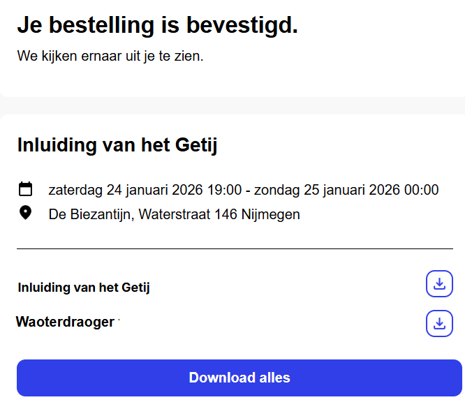The width and height of the screenshot is (465, 409).
Task: Click the Waoterdraoger ticket name
Action: tap(65, 322)
